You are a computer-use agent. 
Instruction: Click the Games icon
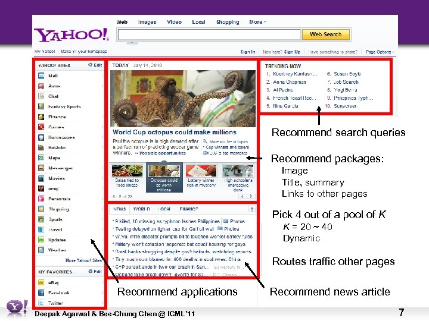(x=41, y=127)
